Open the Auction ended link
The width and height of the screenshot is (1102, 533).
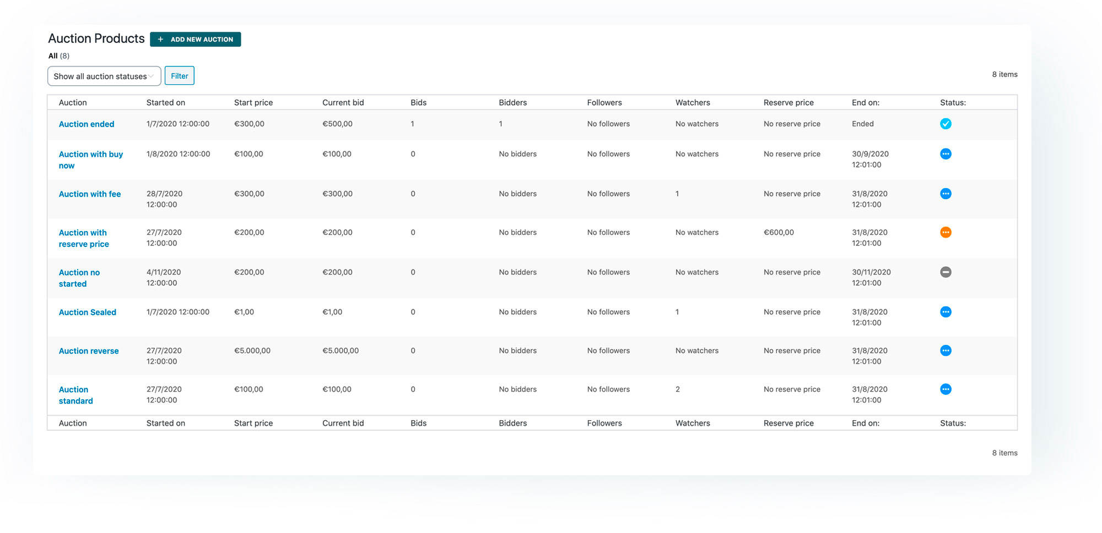pos(87,124)
